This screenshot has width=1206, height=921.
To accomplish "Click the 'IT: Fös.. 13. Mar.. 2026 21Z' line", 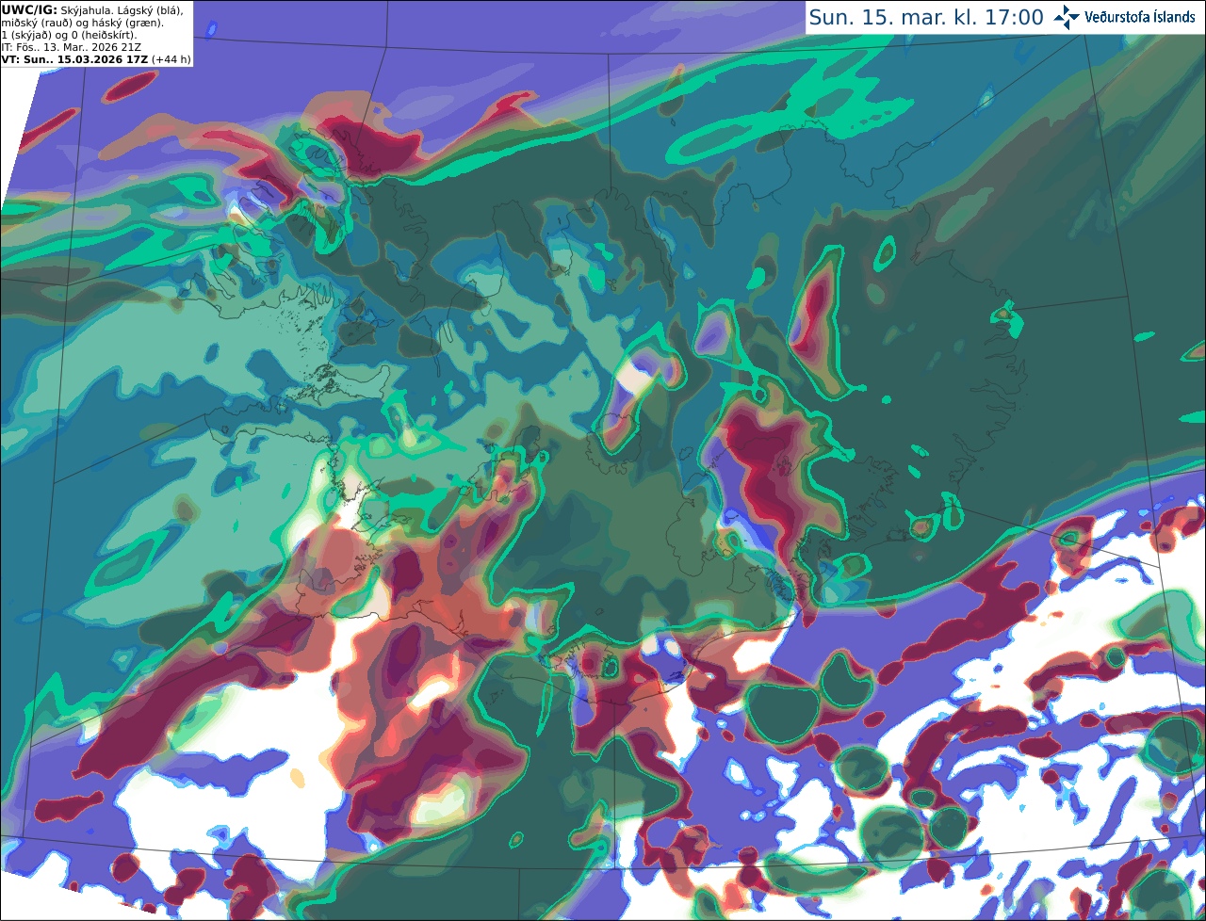I will tap(70, 47).
